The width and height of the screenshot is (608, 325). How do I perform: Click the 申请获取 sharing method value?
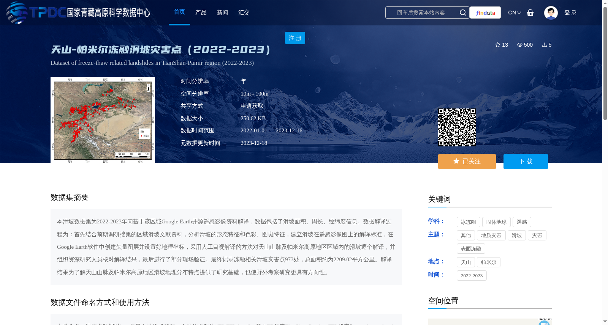pyautogui.click(x=252, y=106)
